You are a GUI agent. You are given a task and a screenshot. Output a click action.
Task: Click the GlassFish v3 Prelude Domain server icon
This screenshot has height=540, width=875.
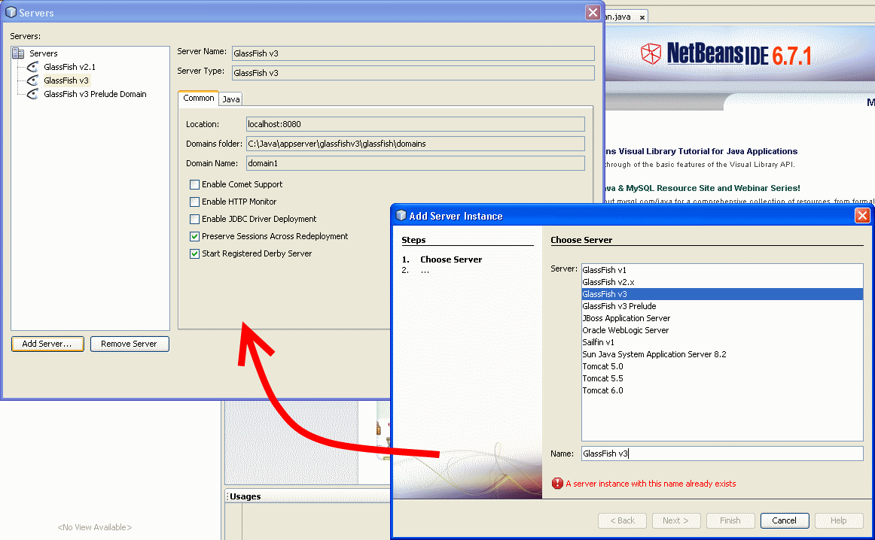click(32, 94)
